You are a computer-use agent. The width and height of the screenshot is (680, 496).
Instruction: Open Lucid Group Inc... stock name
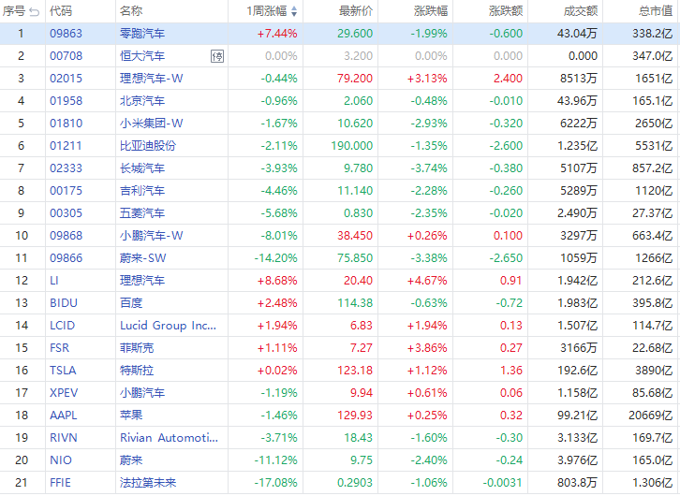coord(168,326)
